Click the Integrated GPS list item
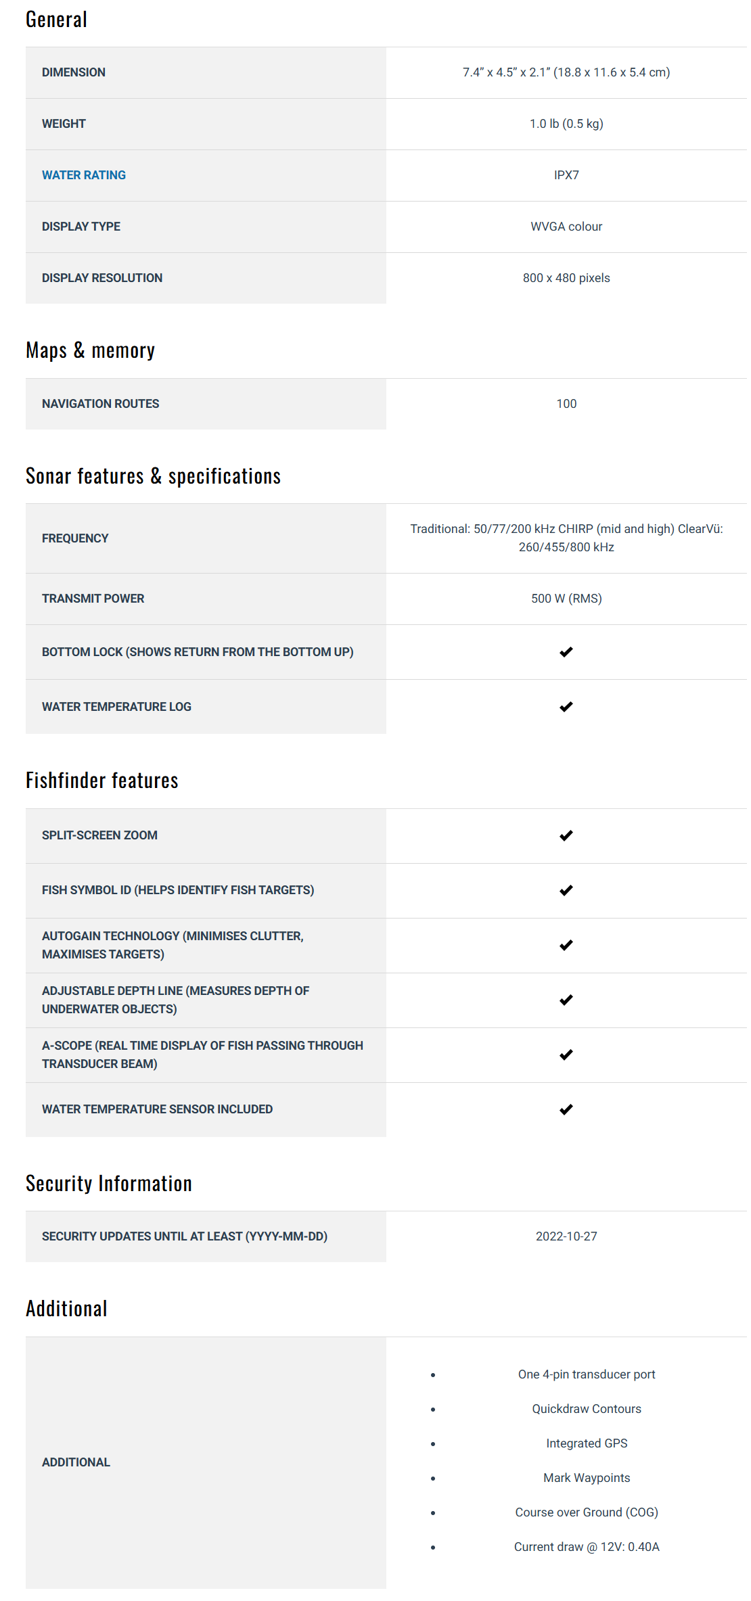 pyautogui.click(x=587, y=1443)
